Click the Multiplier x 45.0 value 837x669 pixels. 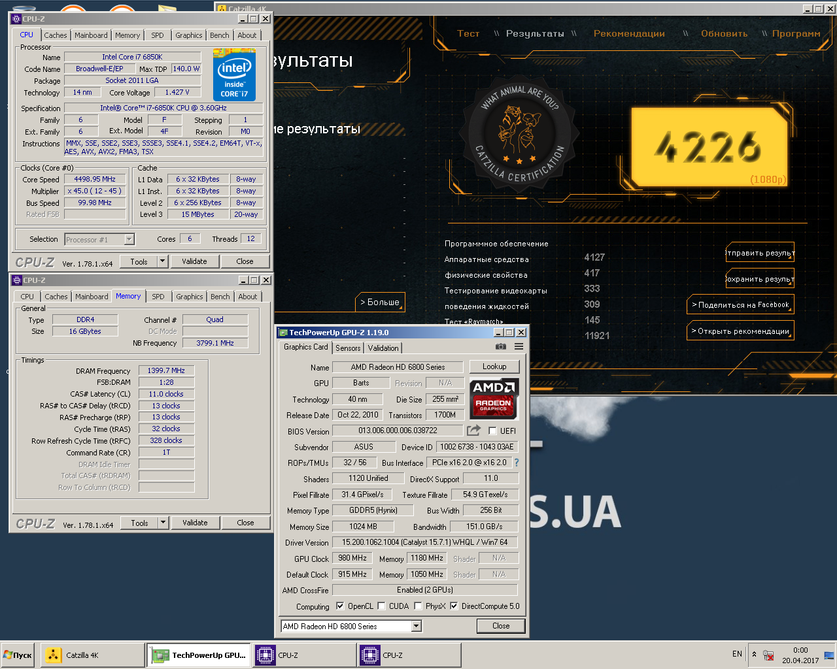(x=95, y=191)
